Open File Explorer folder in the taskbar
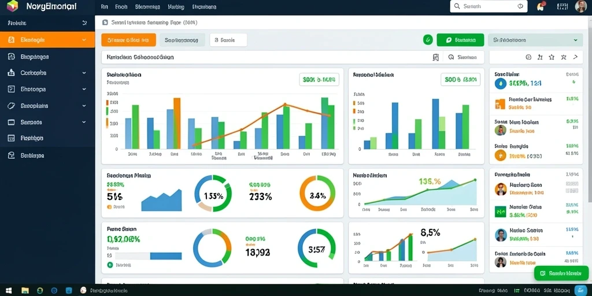The width and height of the screenshot is (592, 296). pyautogui.click(x=25, y=291)
